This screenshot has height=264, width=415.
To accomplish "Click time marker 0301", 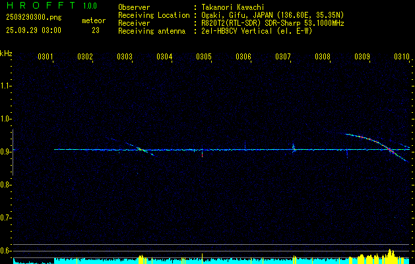I will 46,57.
